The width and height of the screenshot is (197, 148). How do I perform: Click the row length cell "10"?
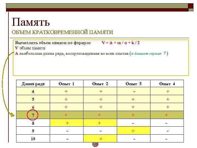pos(33,139)
